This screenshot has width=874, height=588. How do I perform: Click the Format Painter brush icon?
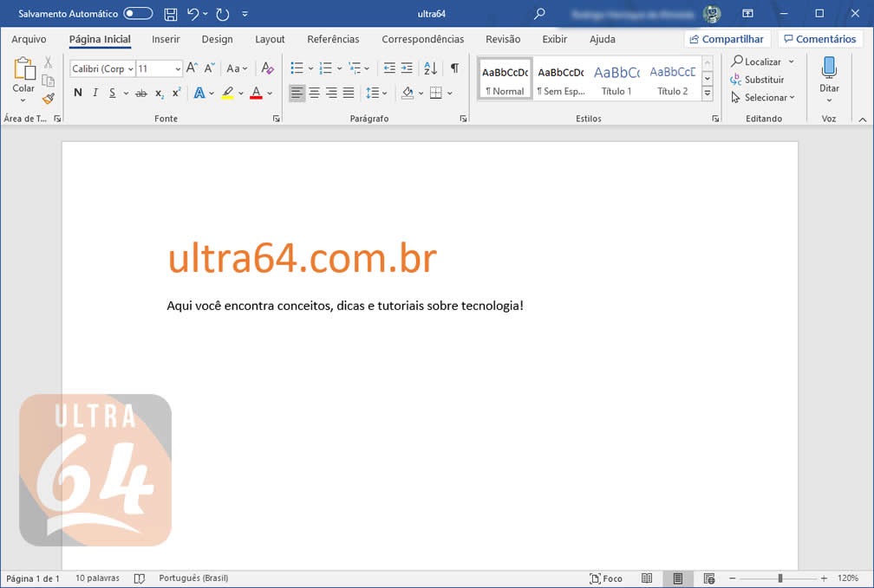49,99
